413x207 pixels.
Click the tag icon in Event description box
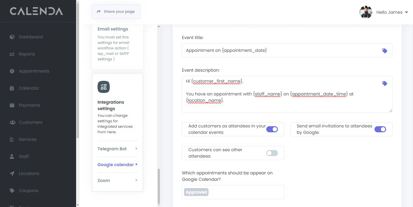[x=385, y=83]
